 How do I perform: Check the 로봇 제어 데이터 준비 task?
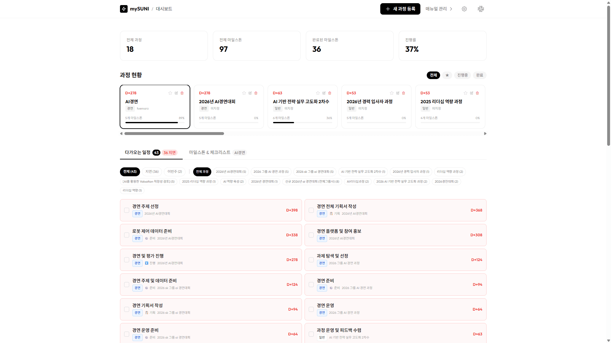(127, 235)
